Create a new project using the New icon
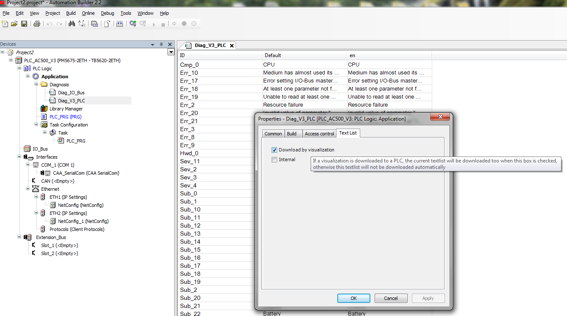 pos(5,24)
